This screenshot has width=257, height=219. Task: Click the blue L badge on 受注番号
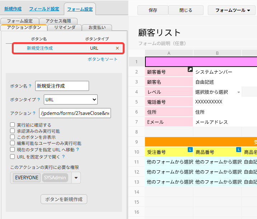[190, 150]
